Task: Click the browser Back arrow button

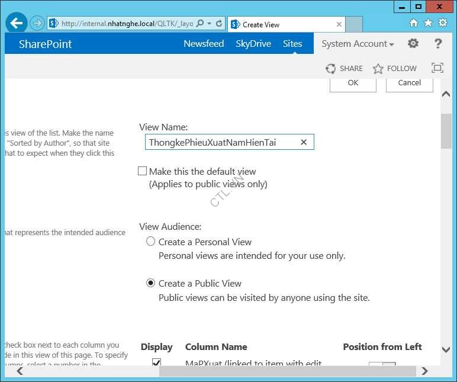Action: click(17, 24)
